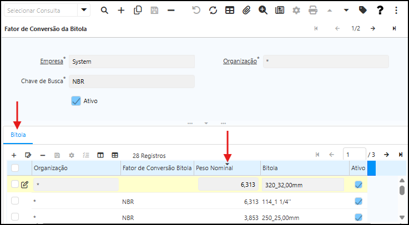409x225 pixels.
Task: Check the select-all checkbox in grid header
Action: 16,168
